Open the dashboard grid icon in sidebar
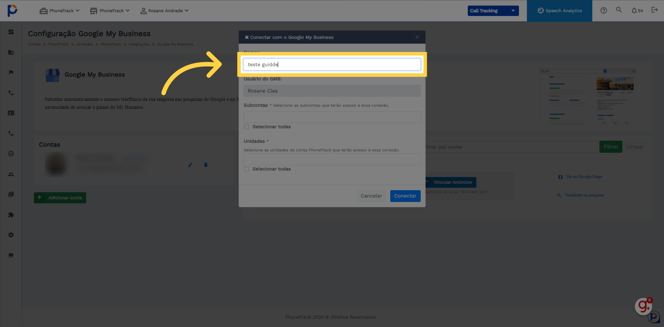Image resolution: width=664 pixels, height=327 pixels. coord(11,32)
